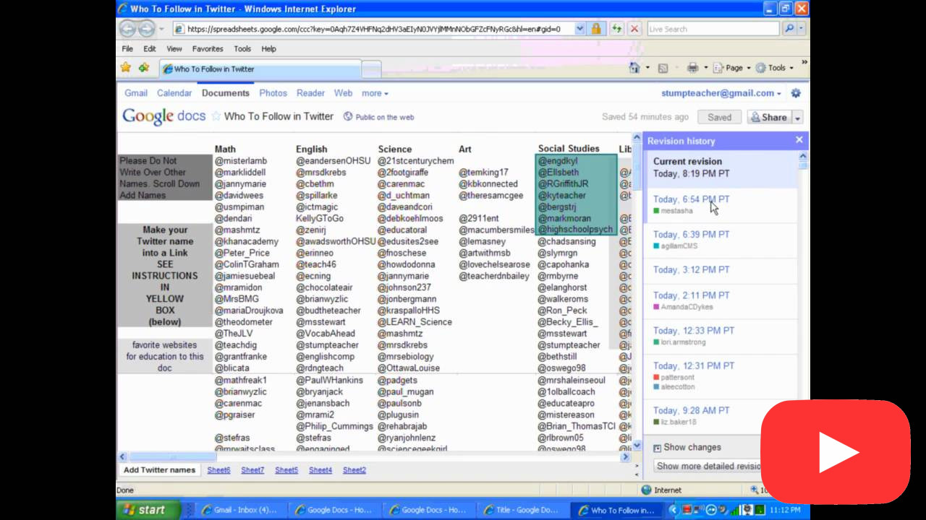Open the stumpteacher@gmail.com account dropdown
Viewport: 926px width, 520px height.
tap(721, 93)
